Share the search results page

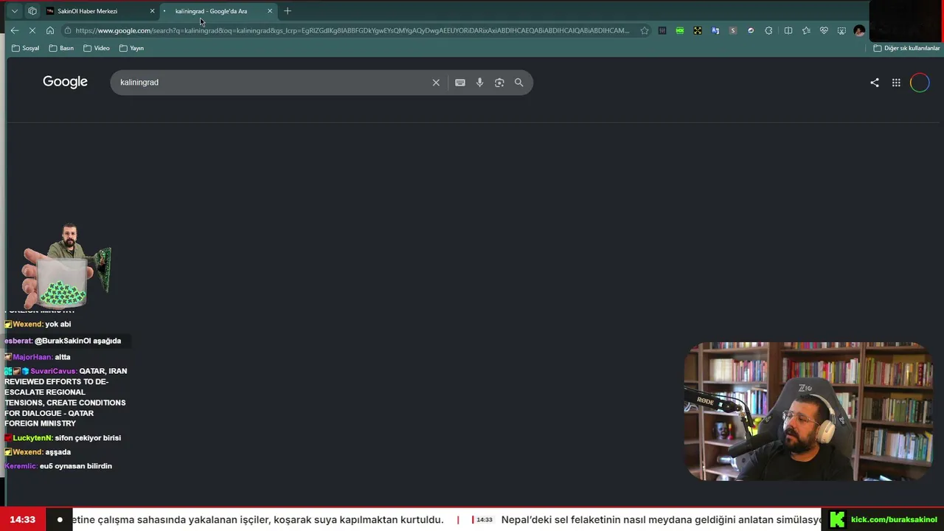click(x=875, y=83)
